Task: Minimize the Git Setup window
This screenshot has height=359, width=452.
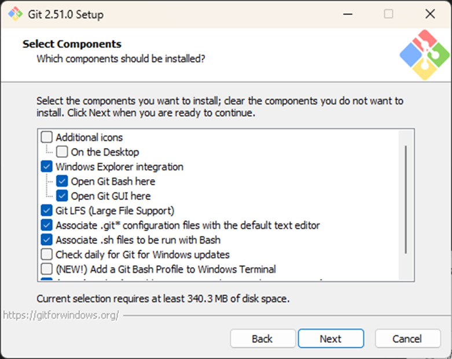Action: (x=346, y=14)
